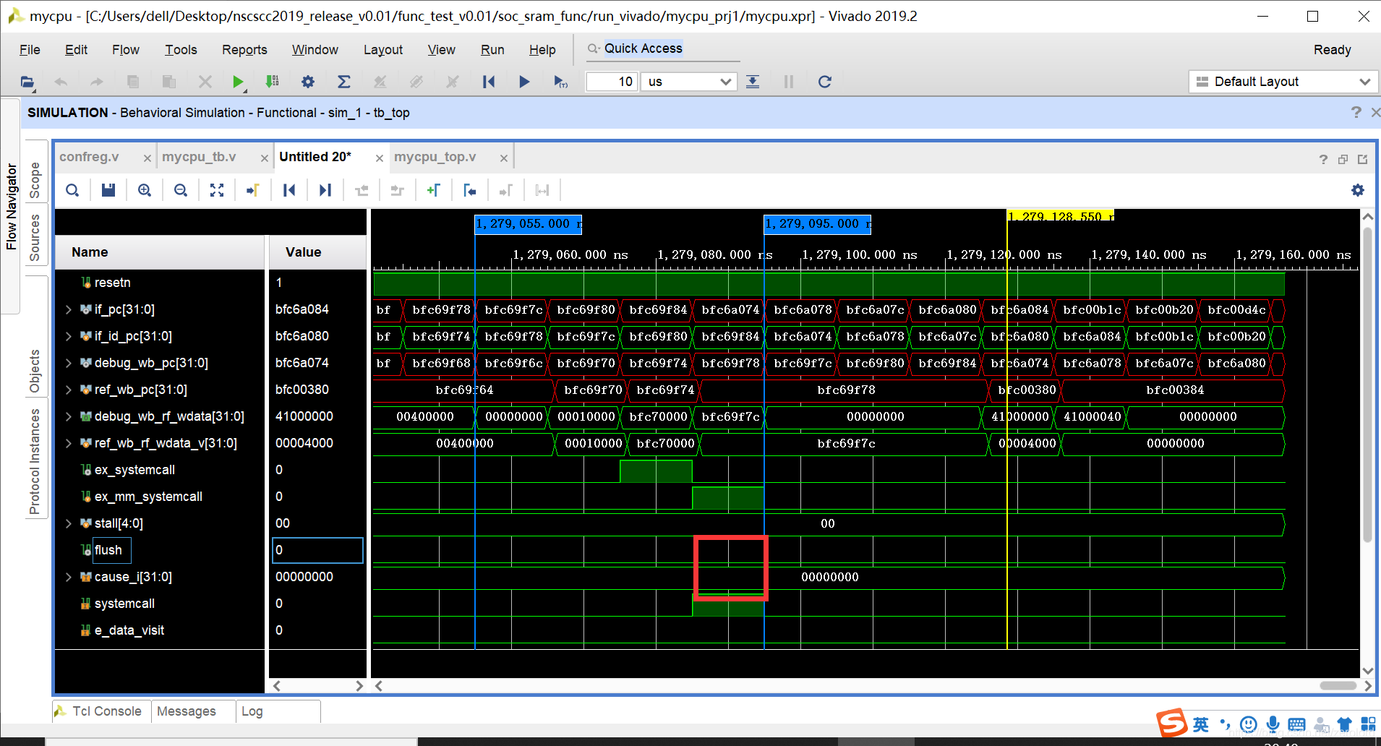Click the waveform Zoom Out icon
This screenshot has height=746, width=1381.
[x=181, y=190]
